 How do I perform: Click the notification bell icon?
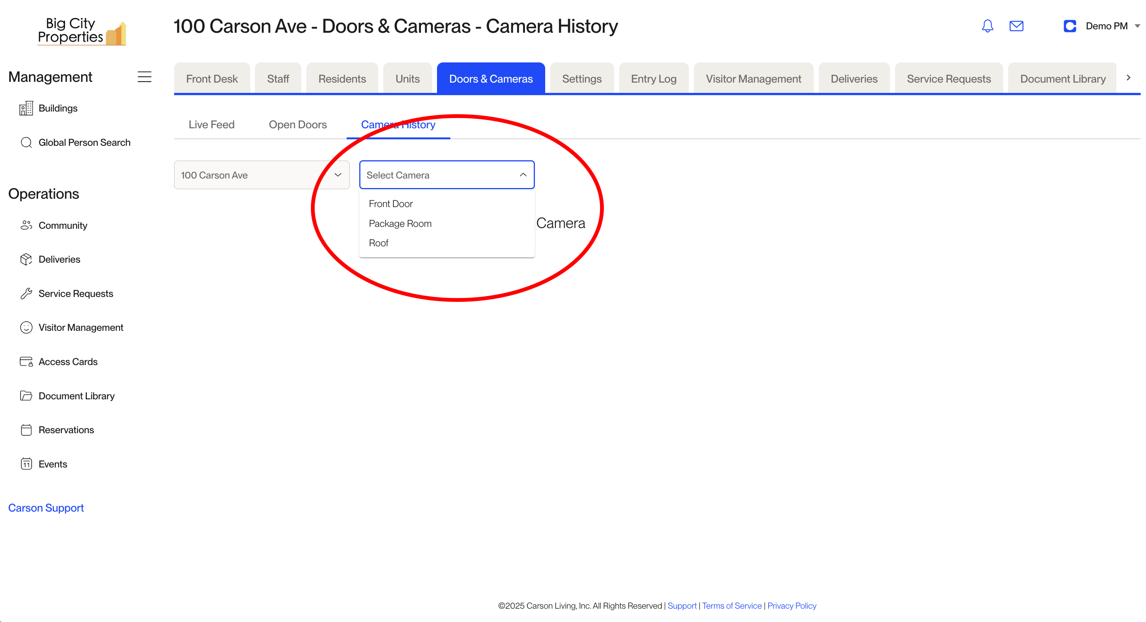[x=987, y=26]
